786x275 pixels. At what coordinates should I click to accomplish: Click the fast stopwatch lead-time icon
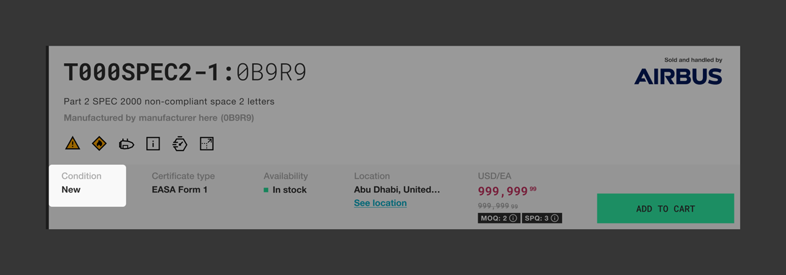pyautogui.click(x=180, y=144)
